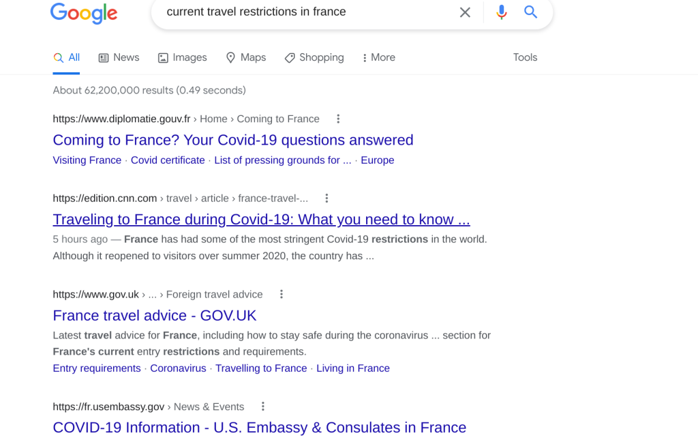This screenshot has height=438, width=698.
Task: Follow the Entry requirements sitelink
Action: [97, 368]
